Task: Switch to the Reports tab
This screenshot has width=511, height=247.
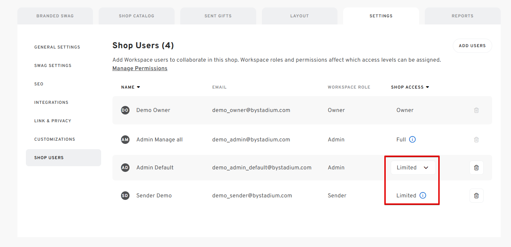Action: [462, 16]
